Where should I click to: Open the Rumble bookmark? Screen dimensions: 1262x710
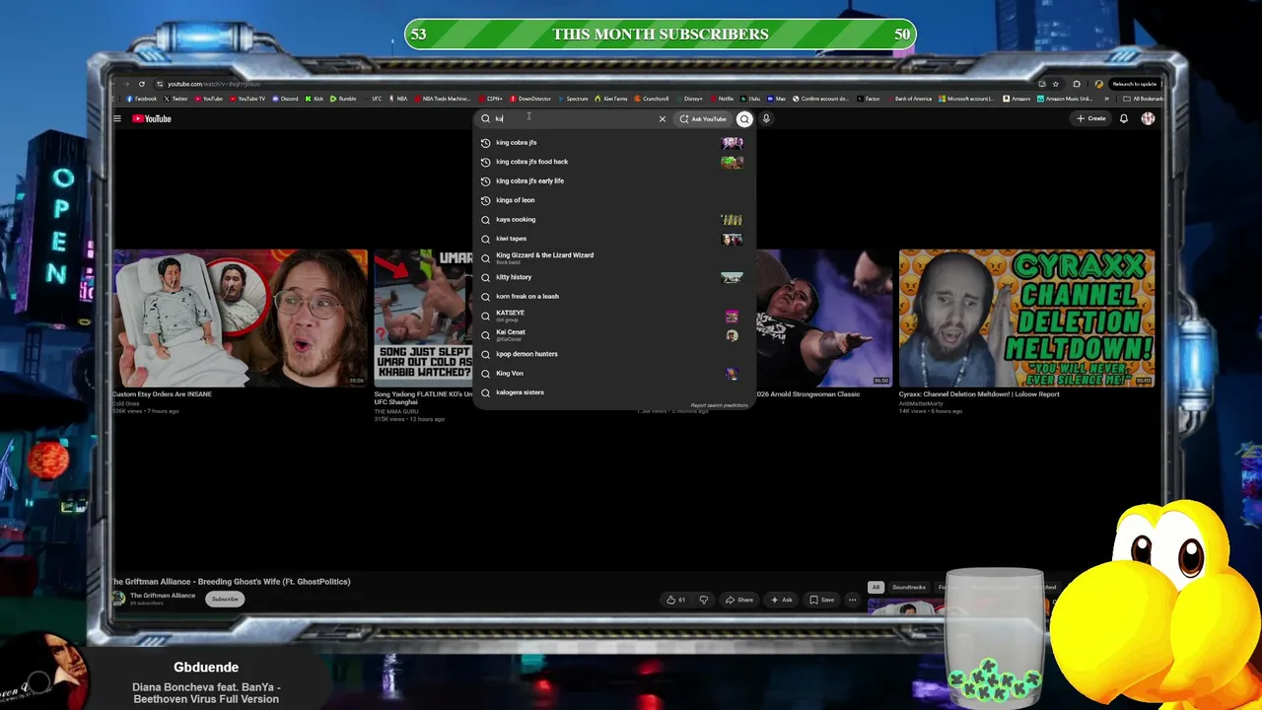(344, 99)
